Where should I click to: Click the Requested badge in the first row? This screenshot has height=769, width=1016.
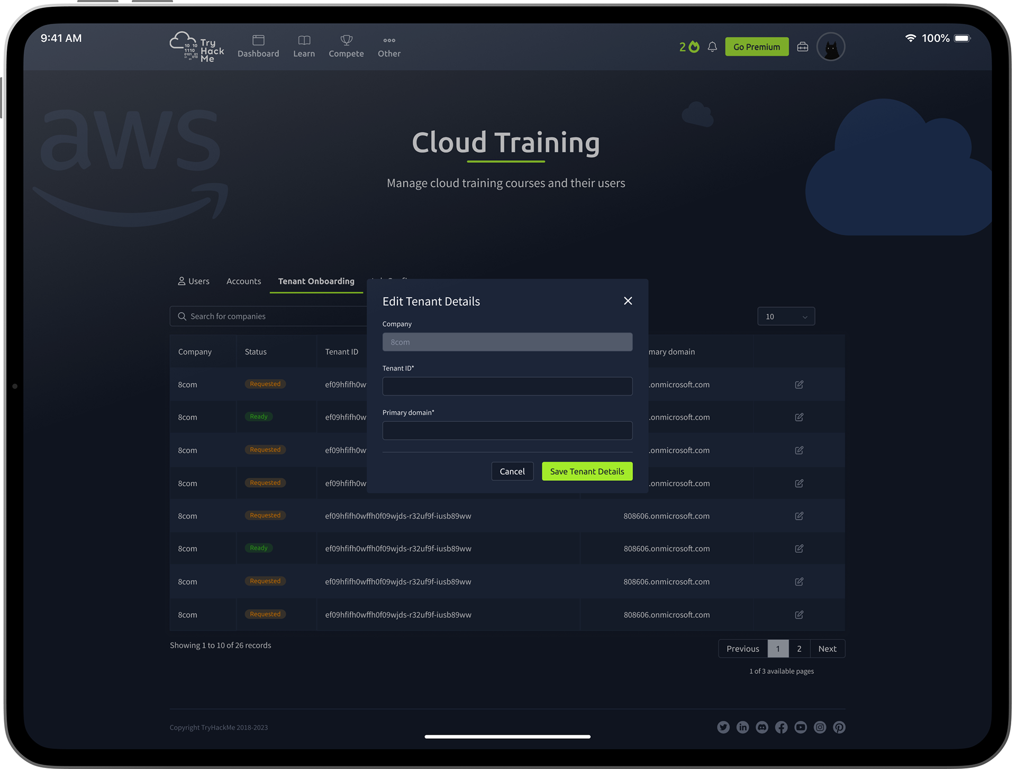[265, 384]
